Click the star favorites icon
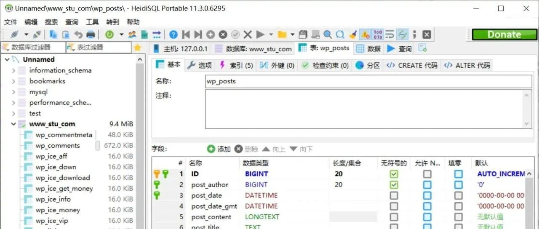539x229 pixels. click(x=137, y=48)
